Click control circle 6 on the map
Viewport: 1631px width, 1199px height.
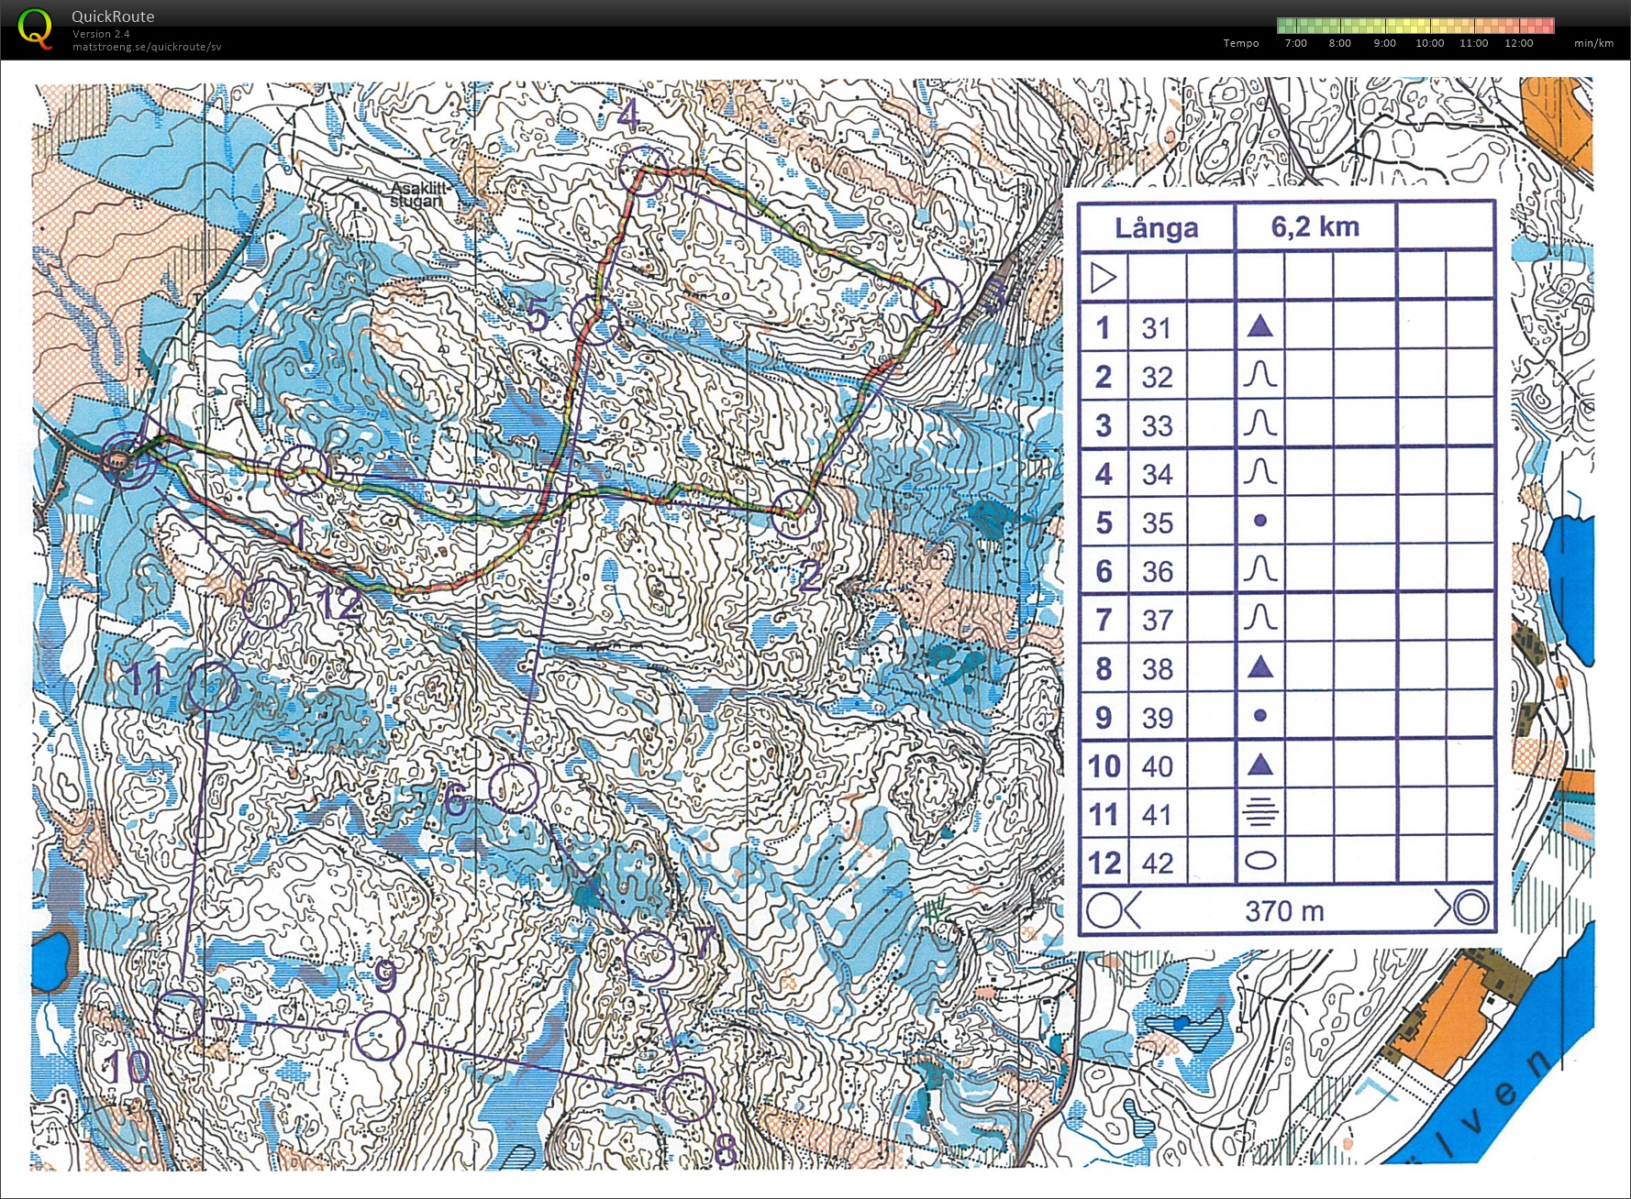pos(514,787)
